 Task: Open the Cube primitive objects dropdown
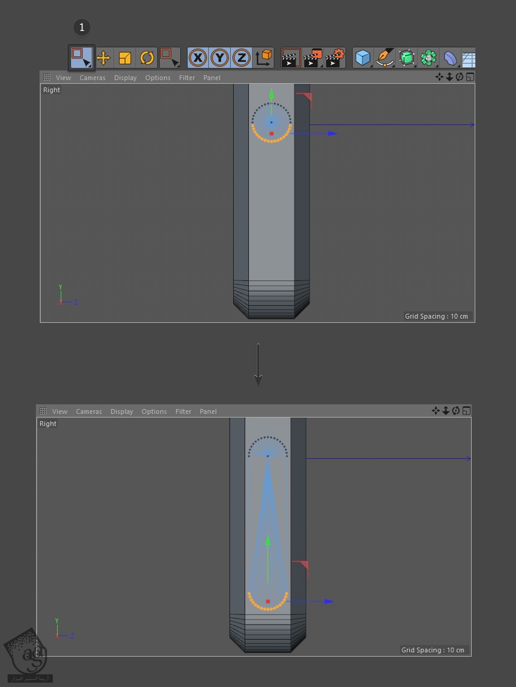pyautogui.click(x=363, y=58)
